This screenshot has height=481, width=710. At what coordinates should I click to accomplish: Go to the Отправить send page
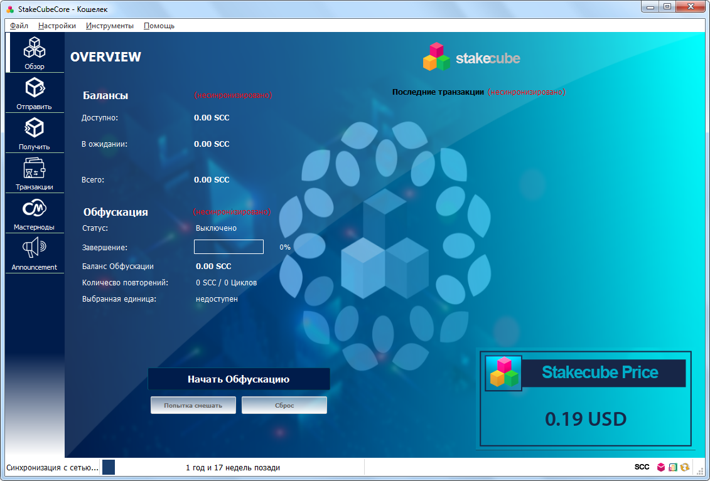pos(35,93)
